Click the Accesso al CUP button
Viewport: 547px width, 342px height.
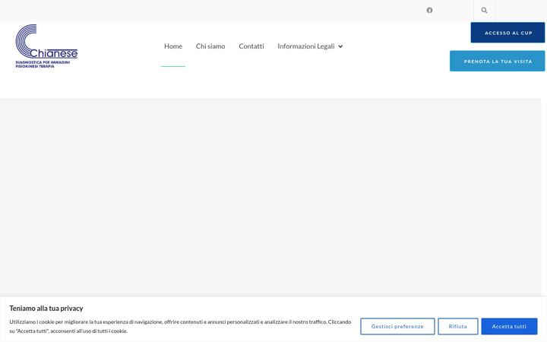[507, 33]
